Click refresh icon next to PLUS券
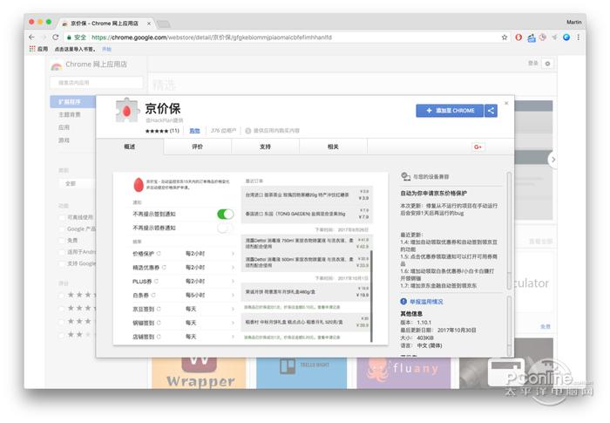 [x=156, y=281]
